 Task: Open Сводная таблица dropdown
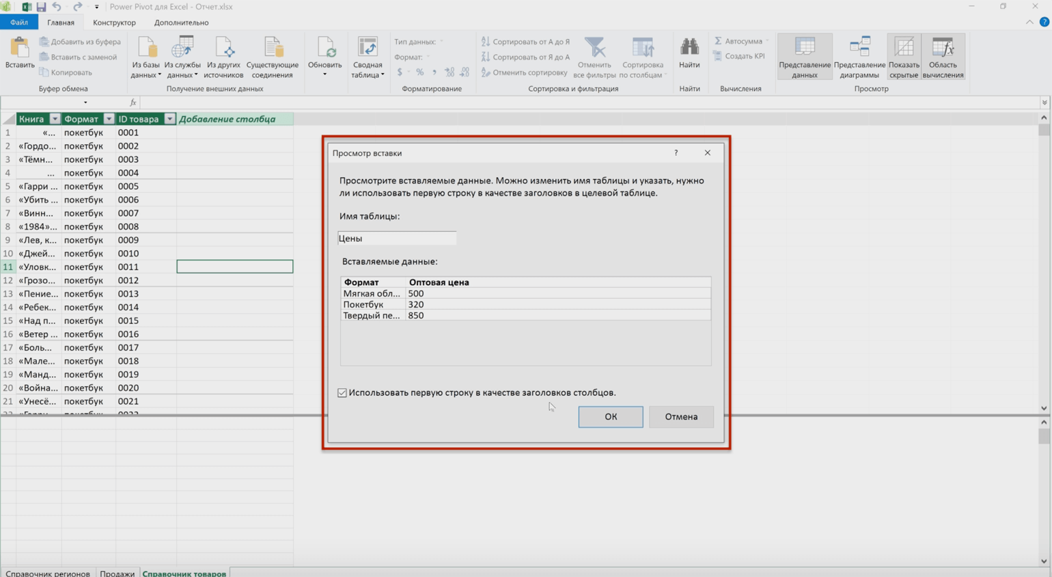(x=368, y=57)
